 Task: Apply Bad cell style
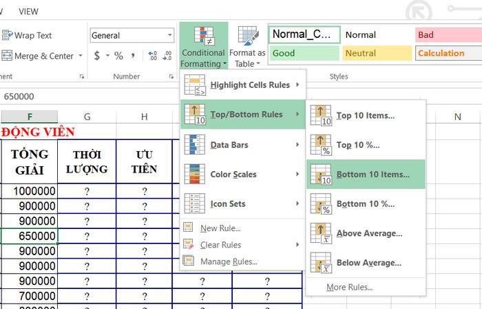448,34
